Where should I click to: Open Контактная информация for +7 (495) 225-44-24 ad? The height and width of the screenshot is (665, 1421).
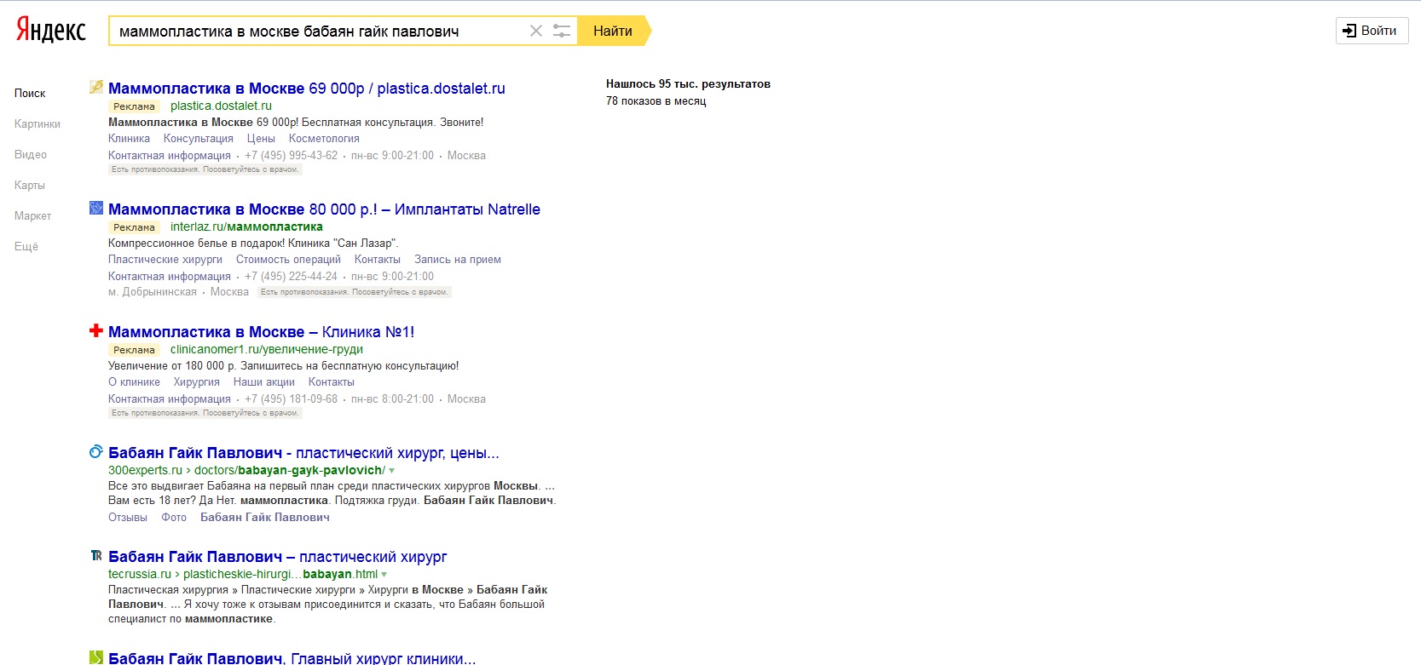[x=170, y=277]
